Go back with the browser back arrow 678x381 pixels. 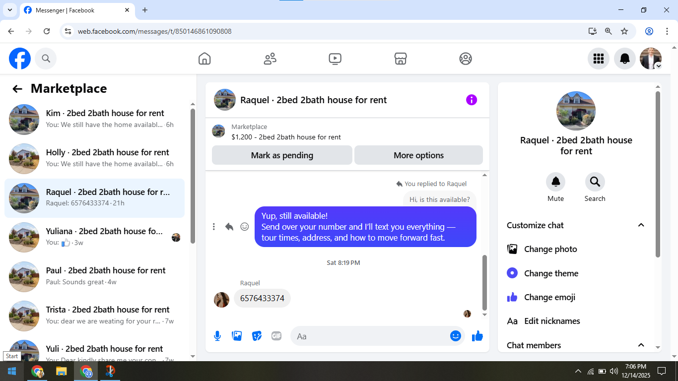click(11, 31)
